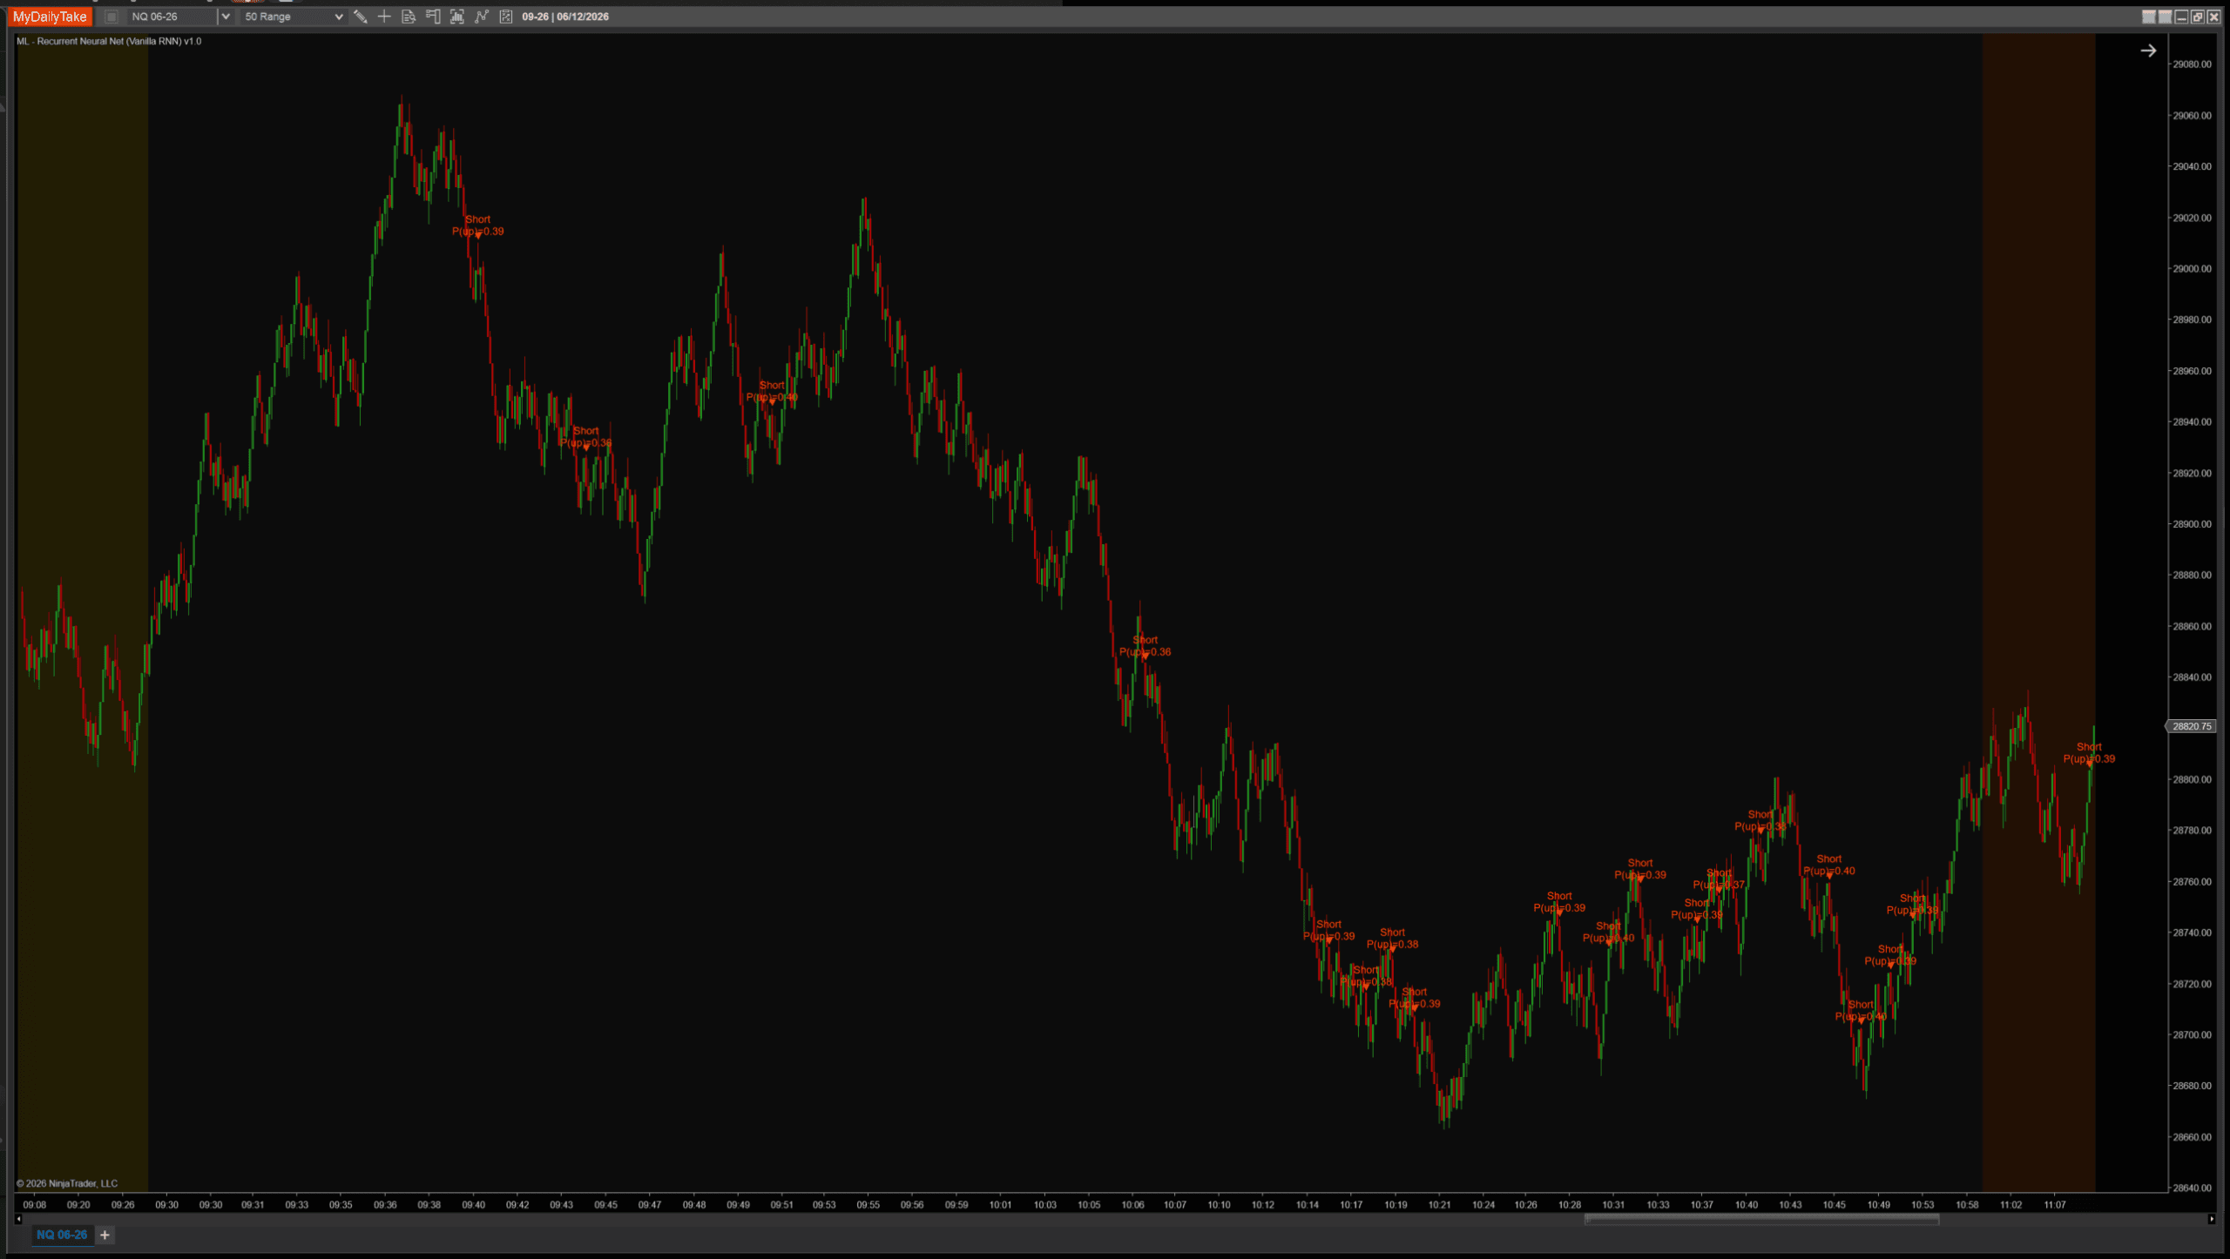The height and width of the screenshot is (1259, 2230).
Task: Add a new tab with plus button
Action: 105,1235
